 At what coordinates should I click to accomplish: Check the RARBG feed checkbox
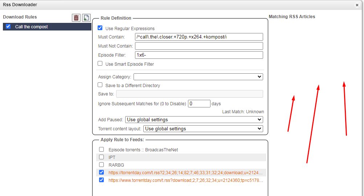pos(102,165)
